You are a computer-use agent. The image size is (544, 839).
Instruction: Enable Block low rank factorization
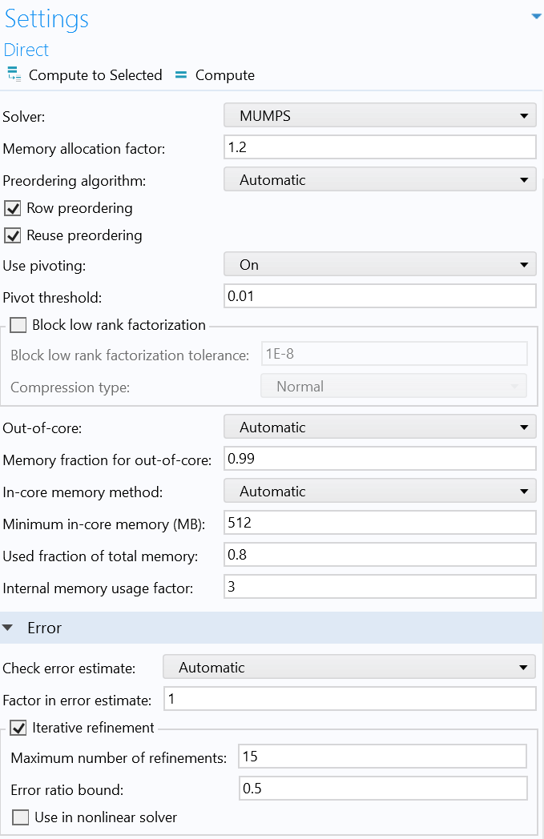coord(18,326)
